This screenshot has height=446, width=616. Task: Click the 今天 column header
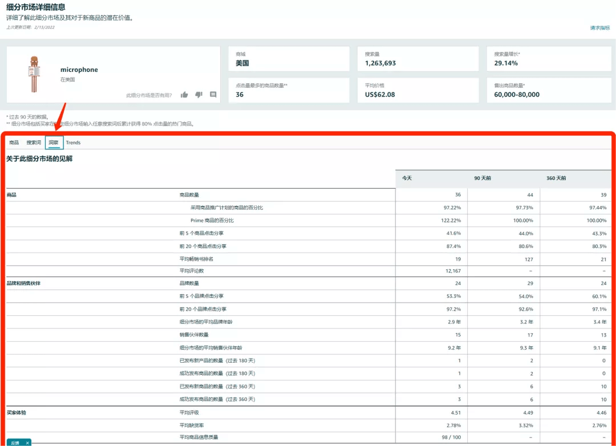point(407,179)
